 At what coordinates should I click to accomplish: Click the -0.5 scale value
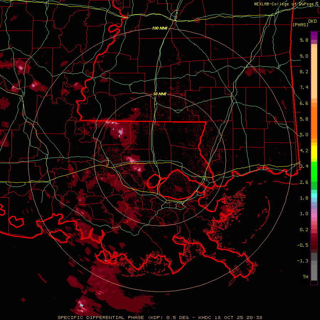(303, 245)
